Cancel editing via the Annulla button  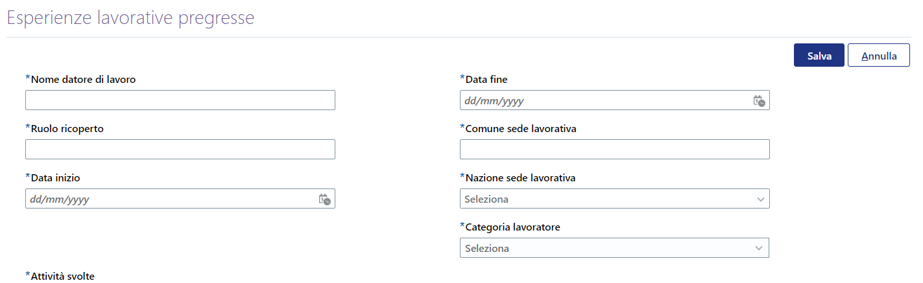pyautogui.click(x=879, y=56)
